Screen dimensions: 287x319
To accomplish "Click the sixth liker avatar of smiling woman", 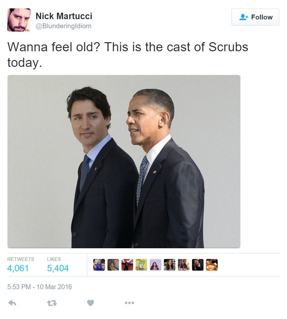I will tap(169, 265).
